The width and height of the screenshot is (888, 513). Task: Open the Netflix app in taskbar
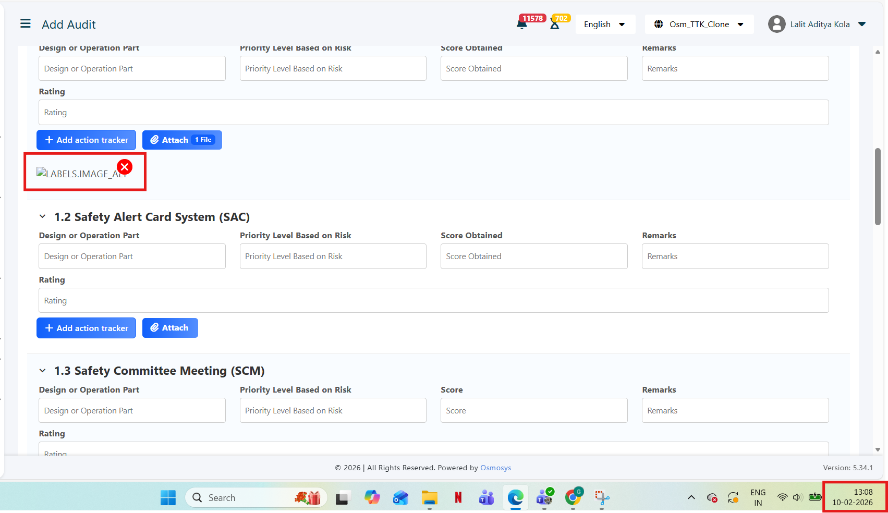pyautogui.click(x=458, y=497)
